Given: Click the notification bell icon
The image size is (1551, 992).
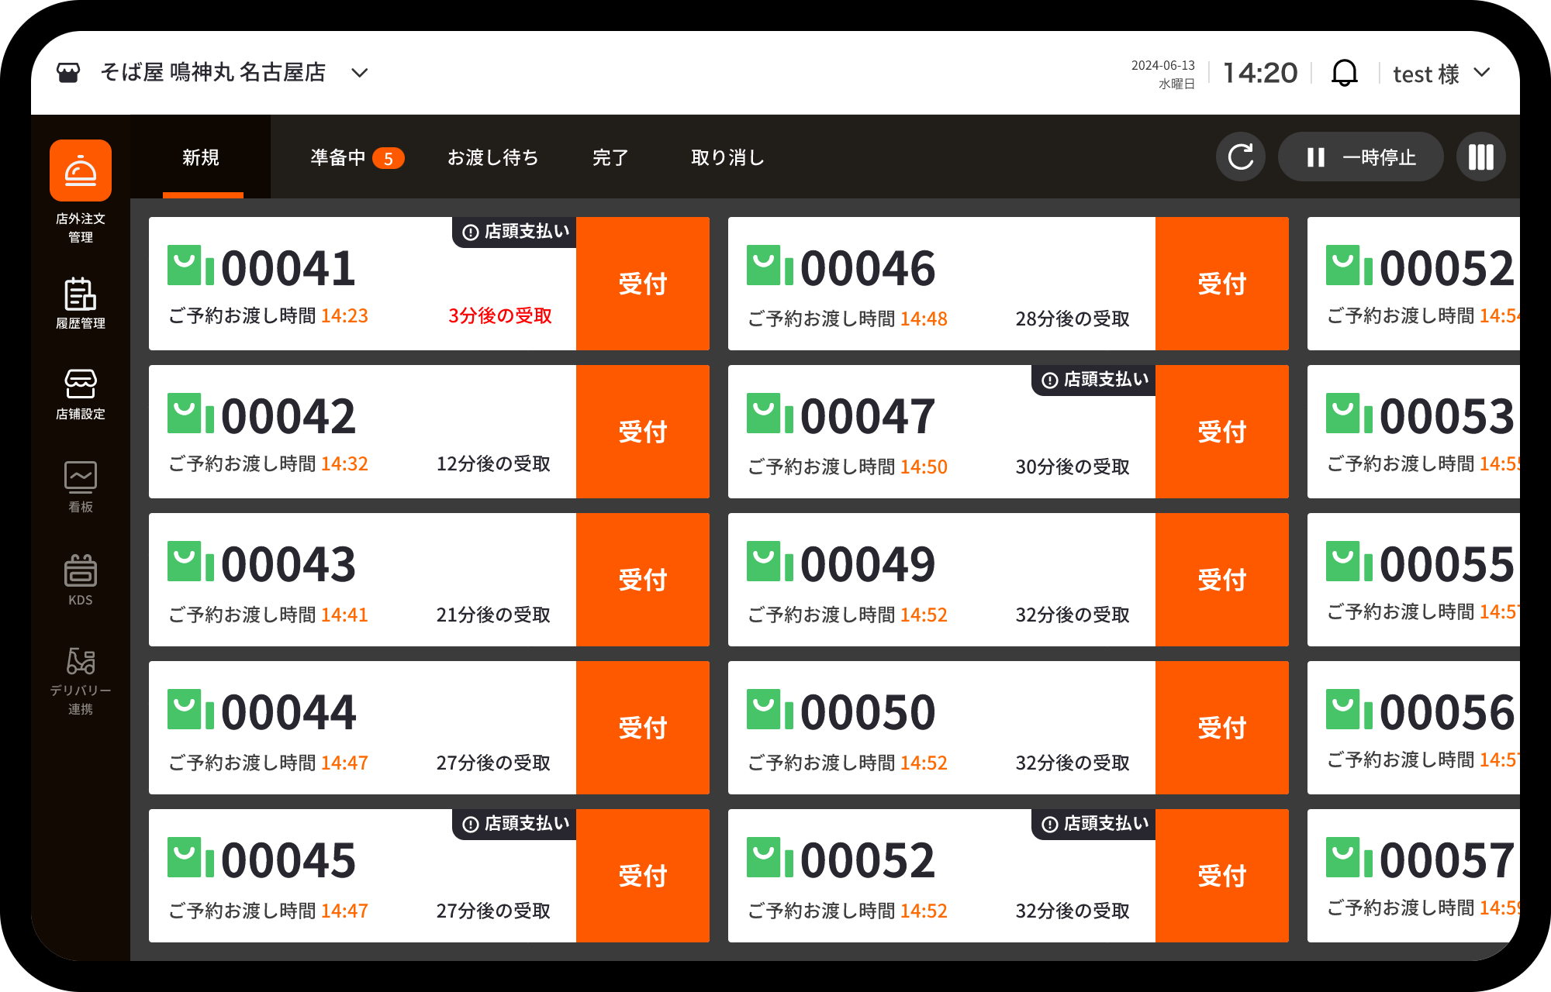Looking at the screenshot, I should [x=1344, y=73].
